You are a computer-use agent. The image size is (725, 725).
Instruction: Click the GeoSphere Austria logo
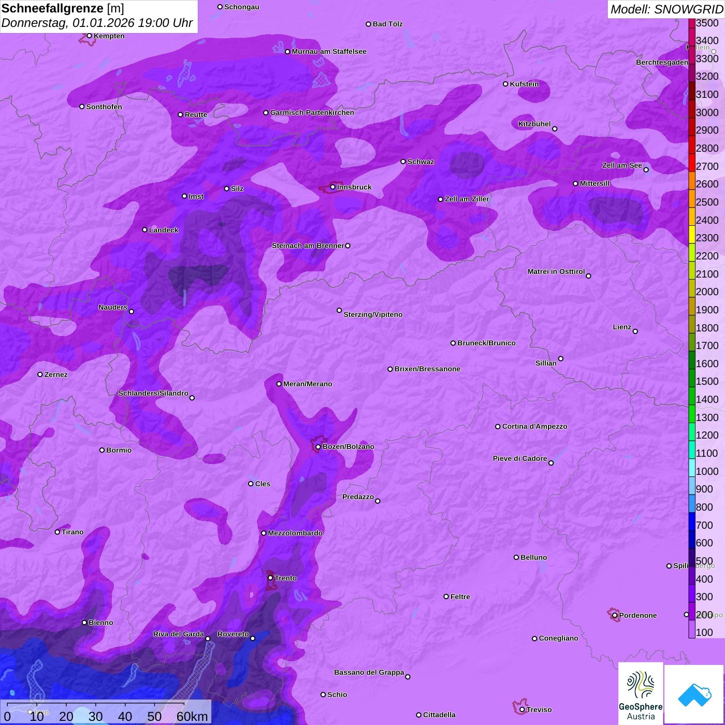tap(641, 694)
